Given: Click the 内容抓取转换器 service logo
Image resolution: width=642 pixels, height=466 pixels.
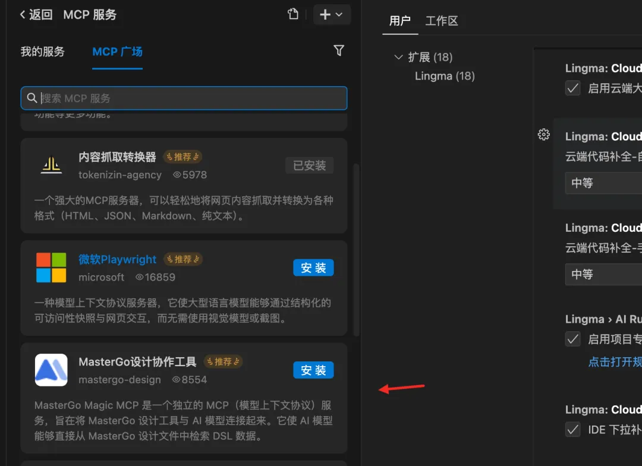Looking at the screenshot, I should click(51, 165).
